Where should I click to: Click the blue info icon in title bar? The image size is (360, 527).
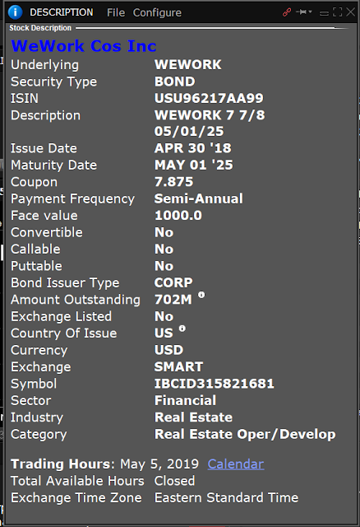click(15, 12)
